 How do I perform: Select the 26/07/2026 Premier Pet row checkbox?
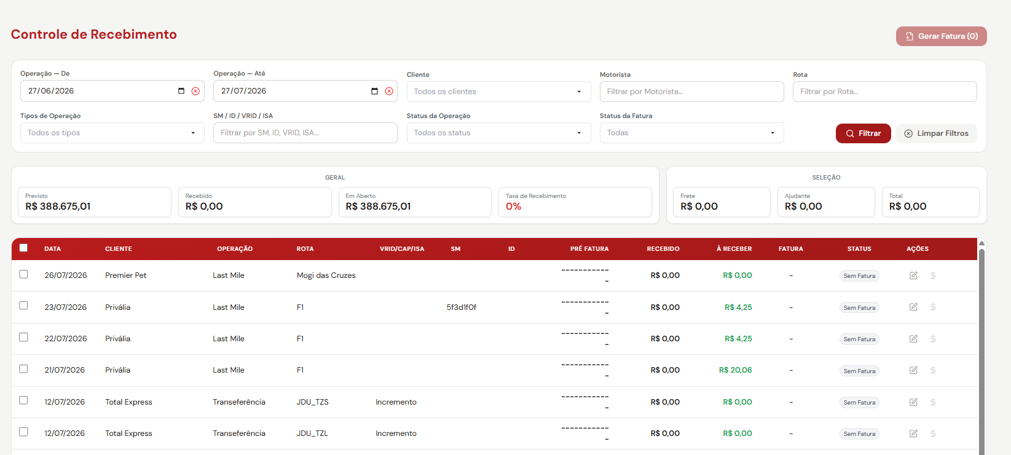(x=23, y=274)
